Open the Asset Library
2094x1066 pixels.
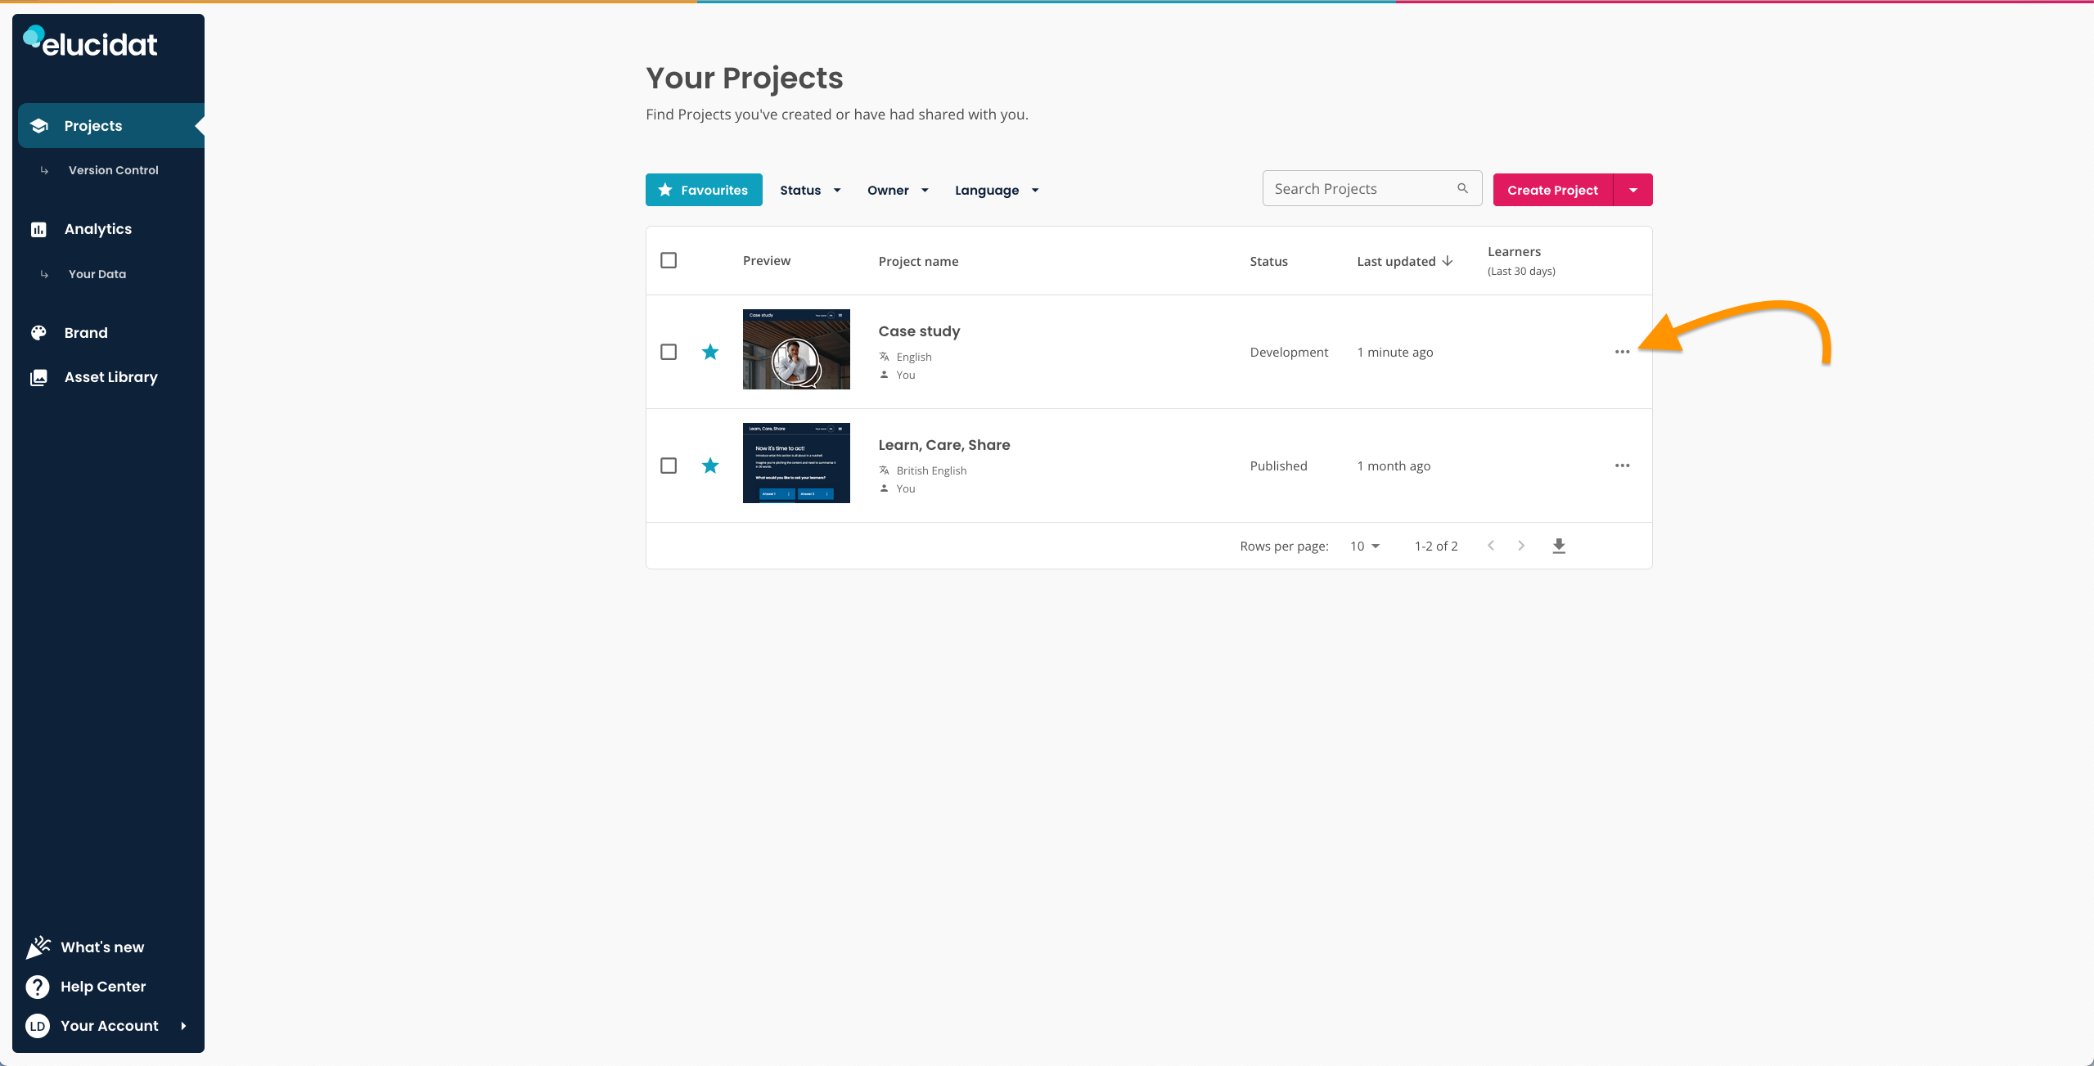[110, 376]
